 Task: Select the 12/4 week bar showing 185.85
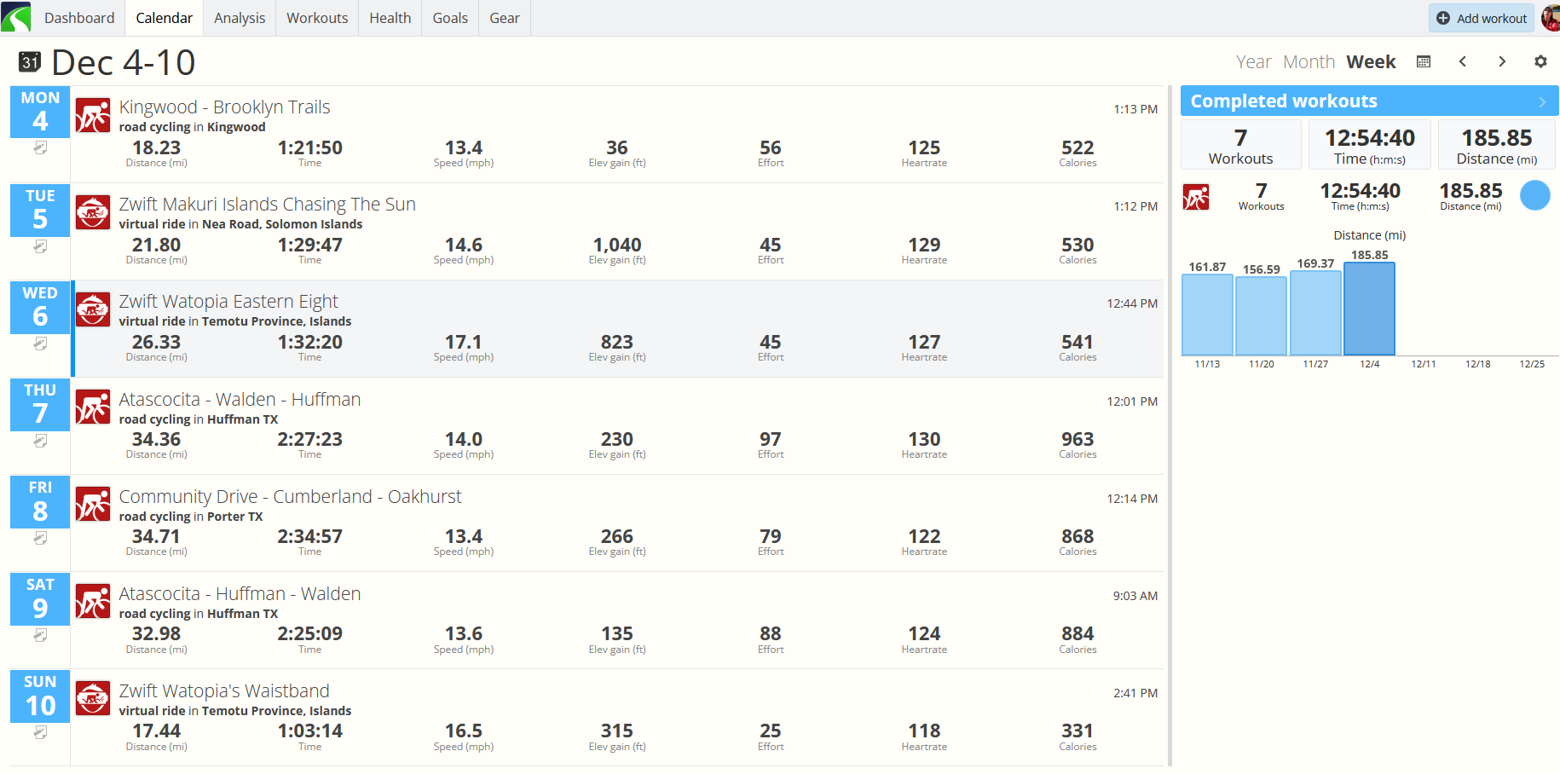point(1370,309)
